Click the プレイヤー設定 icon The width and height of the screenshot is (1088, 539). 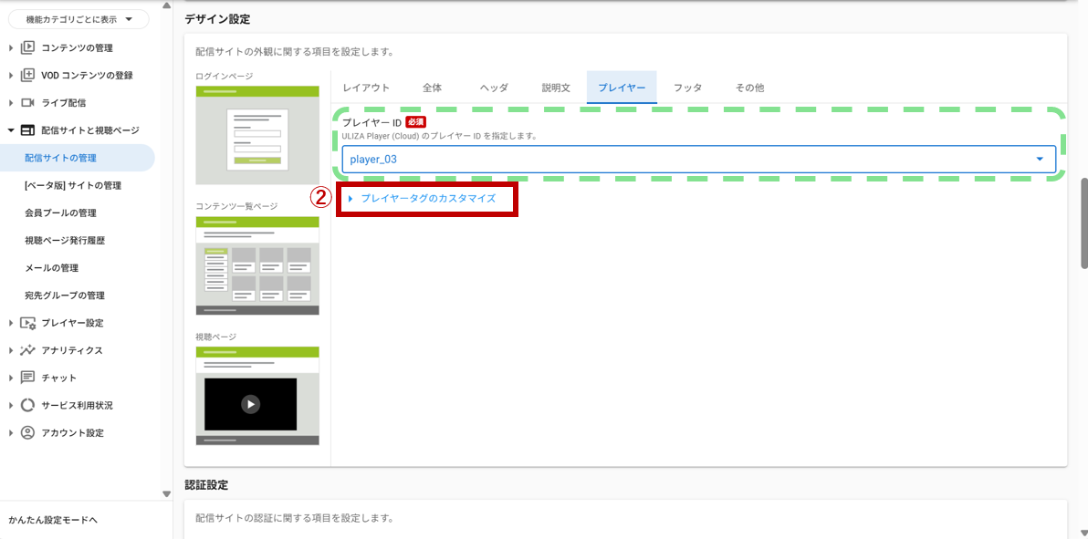[27, 323]
